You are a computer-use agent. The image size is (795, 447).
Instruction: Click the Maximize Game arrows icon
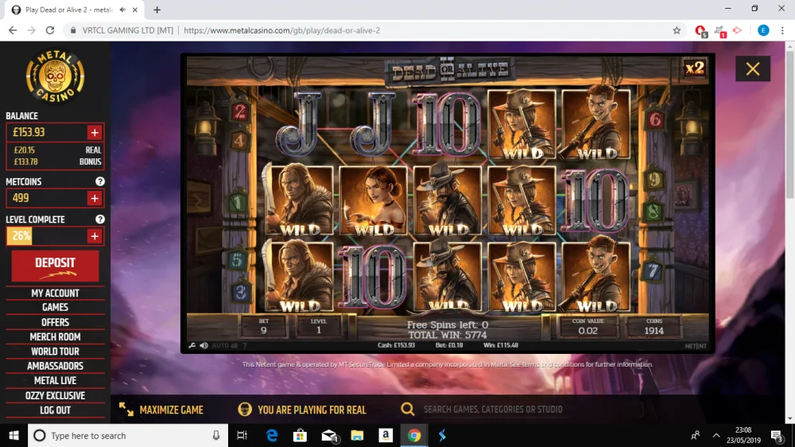126,410
